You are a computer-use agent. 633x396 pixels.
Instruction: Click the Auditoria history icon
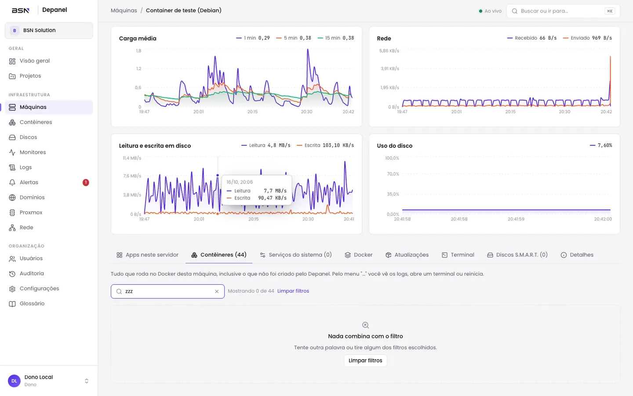click(12, 274)
